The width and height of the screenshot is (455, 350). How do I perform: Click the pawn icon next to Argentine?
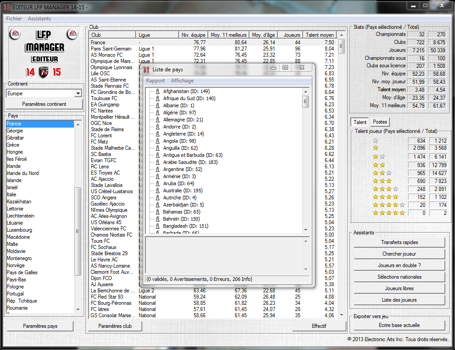point(158,169)
